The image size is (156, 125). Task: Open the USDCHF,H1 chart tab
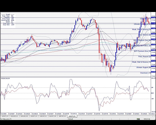click(43, 116)
